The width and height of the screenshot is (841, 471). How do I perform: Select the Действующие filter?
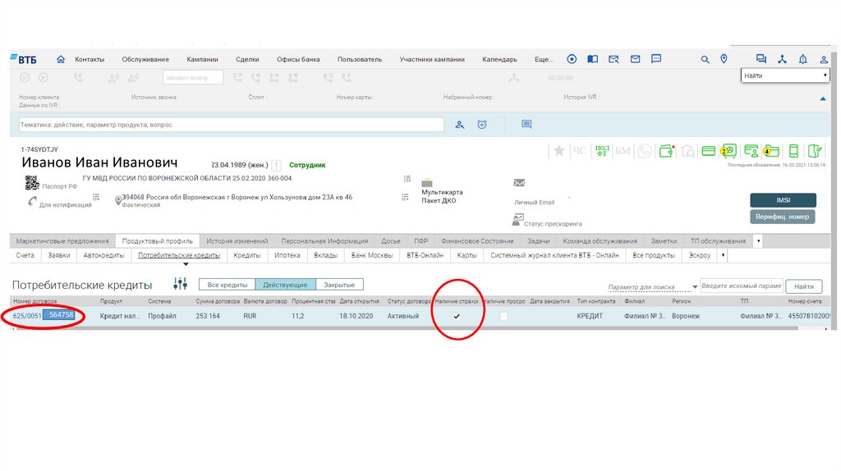[285, 285]
